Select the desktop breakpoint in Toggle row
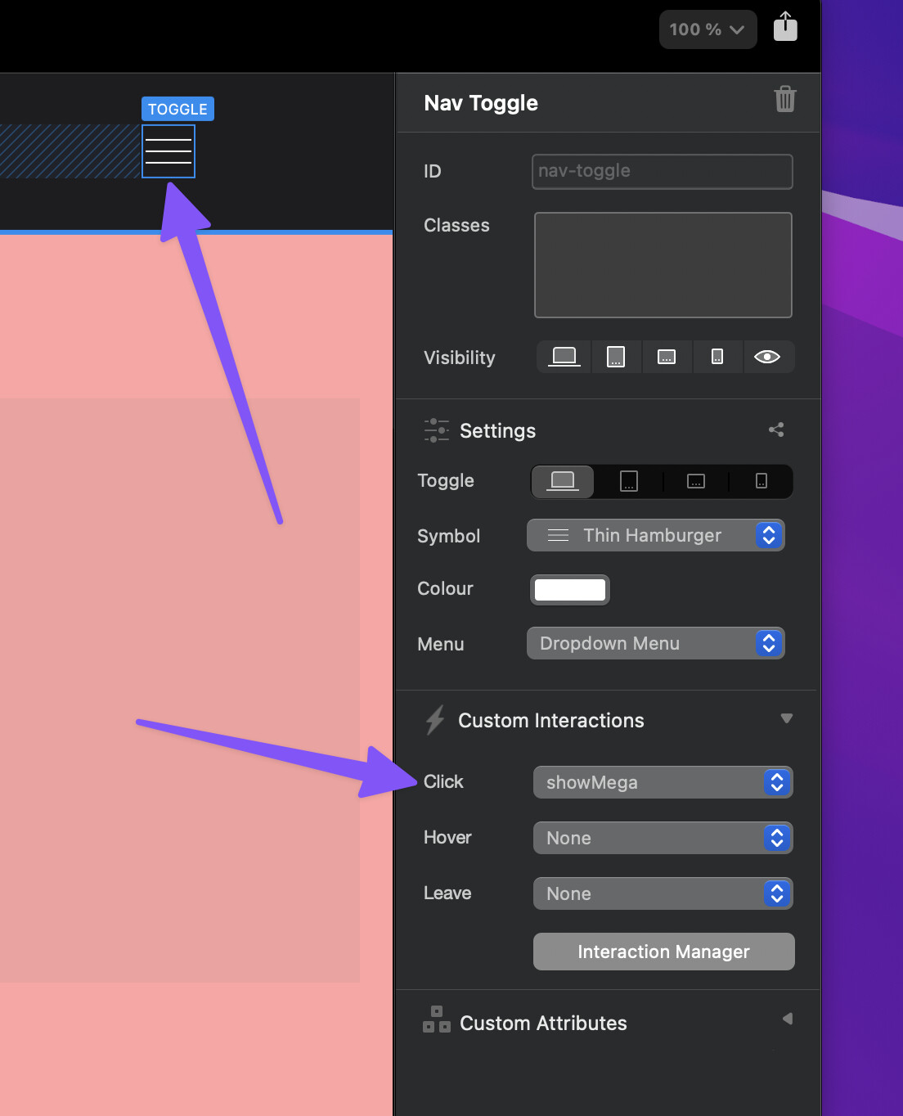Image resolution: width=903 pixels, height=1116 pixels. click(563, 481)
